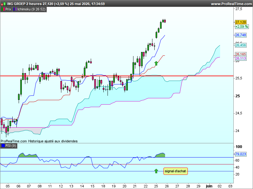Click the blue square icon in RSI label
Screen dimensions: 253x189
[3, 146]
